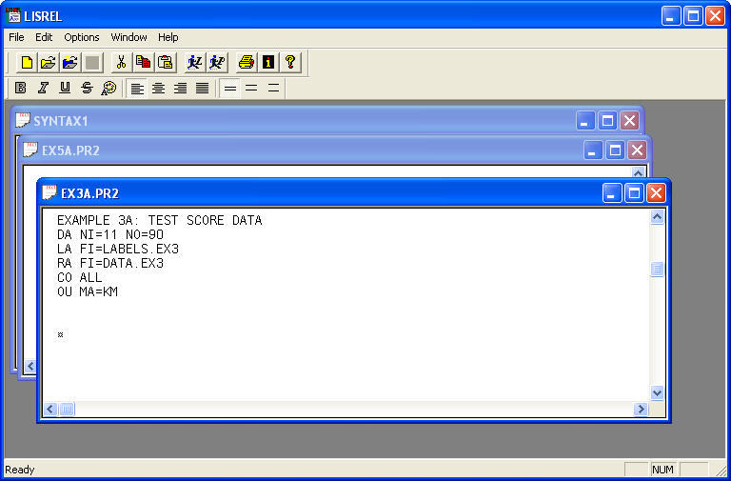Open help with the question mark icon

tap(290, 62)
